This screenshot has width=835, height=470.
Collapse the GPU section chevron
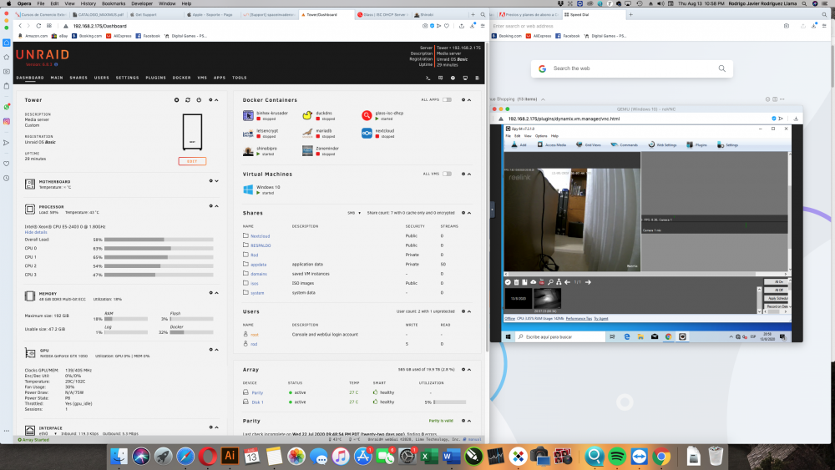pos(216,350)
